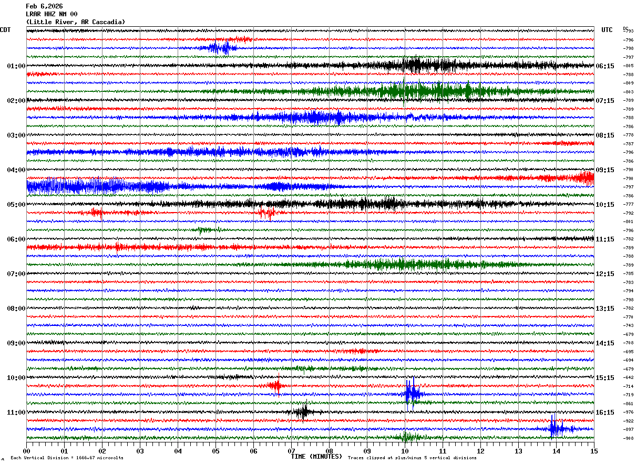Click the "01:00" CDT row label
The height and width of the screenshot is (465, 636).
point(16,66)
